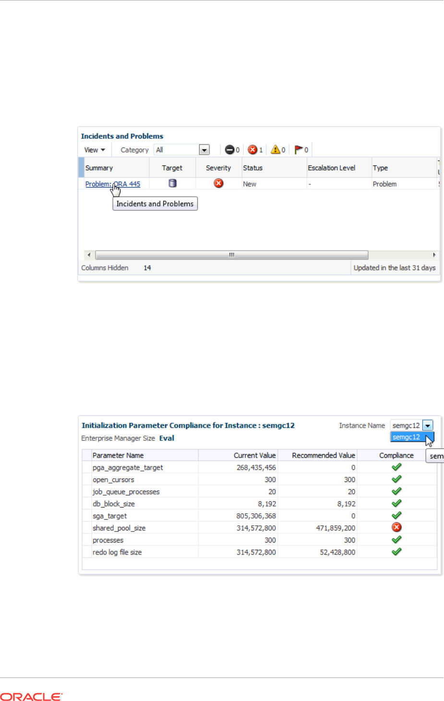This screenshot has width=444, height=701.
Task: Sort by the Summary column header
Action: 117,168
